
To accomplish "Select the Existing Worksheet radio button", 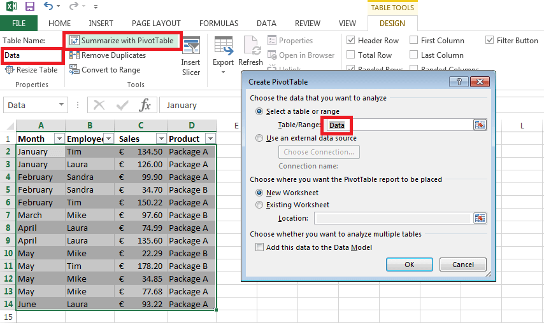I will click(x=259, y=205).
